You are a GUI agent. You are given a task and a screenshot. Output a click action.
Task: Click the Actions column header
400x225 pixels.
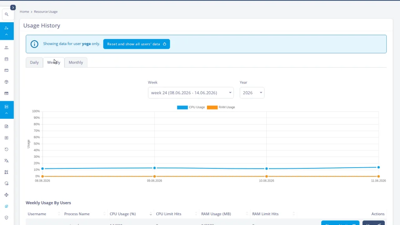click(378, 214)
